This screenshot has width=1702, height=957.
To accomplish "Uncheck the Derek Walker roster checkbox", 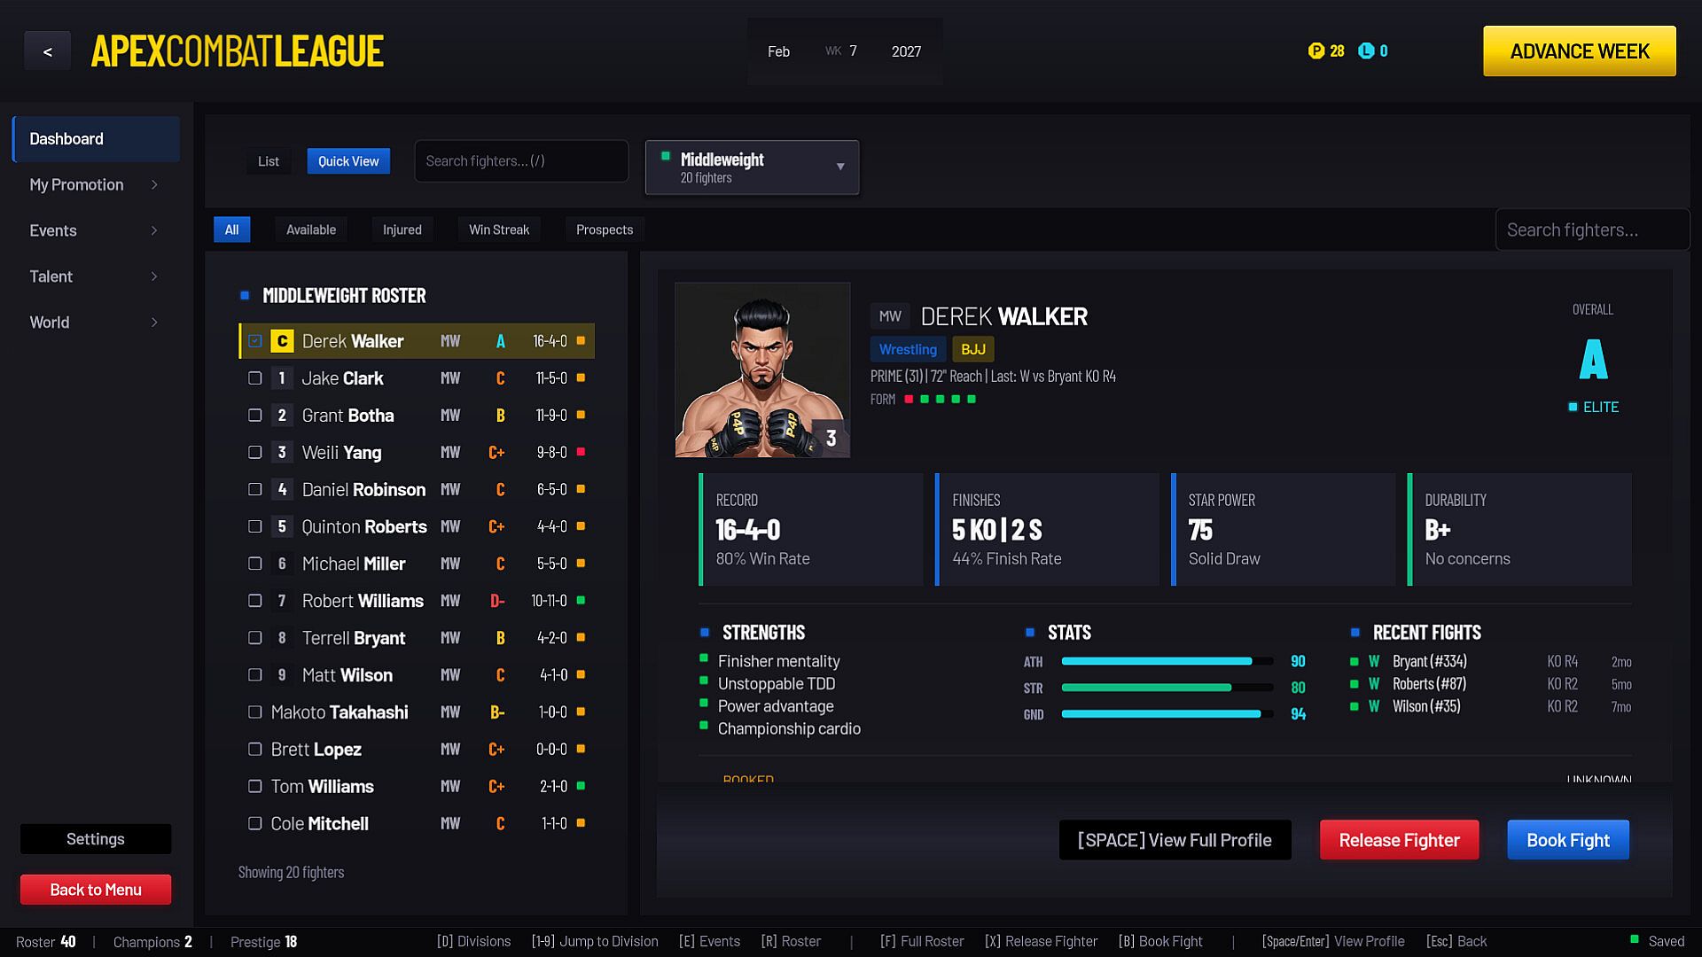I will coord(255,341).
